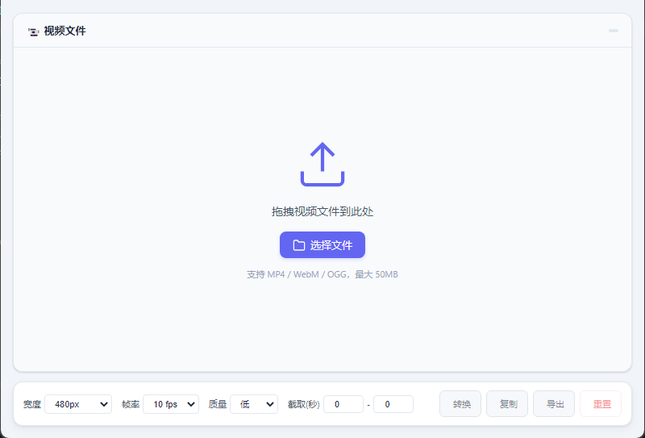Click the 拖拽视频文件到此处 text
Viewport: 645px width, 438px height.
click(x=322, y=212)
